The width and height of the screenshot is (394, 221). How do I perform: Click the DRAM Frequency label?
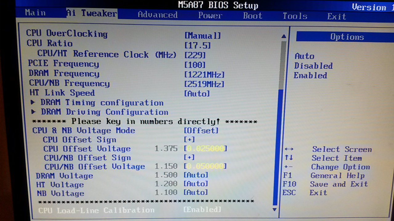click(x=64, y=73)
